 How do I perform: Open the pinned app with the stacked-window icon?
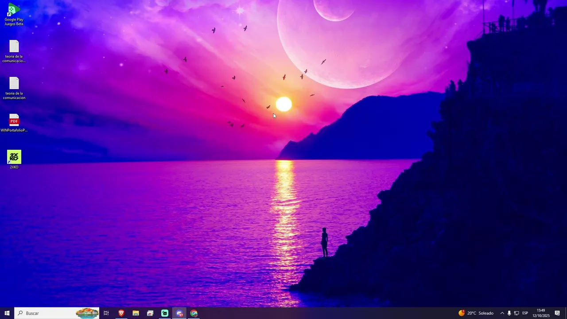150,313
